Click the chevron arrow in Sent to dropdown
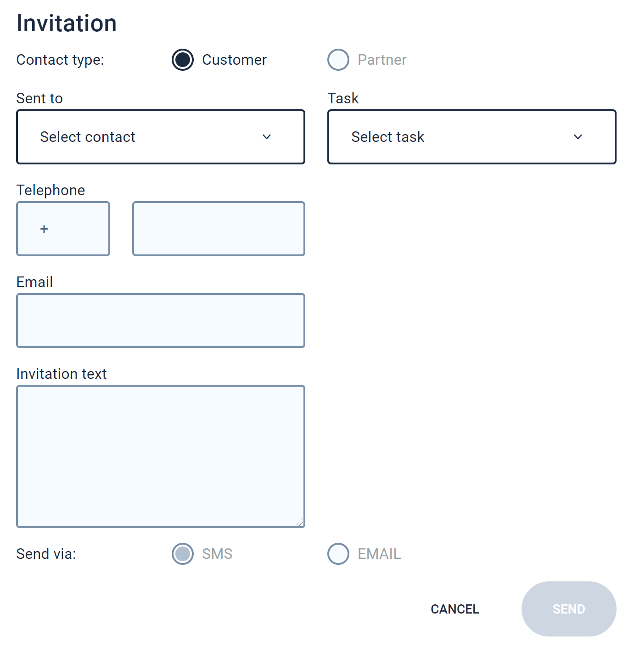The height and width of the screenshot is (659, 634). click(x=267, y=137)
